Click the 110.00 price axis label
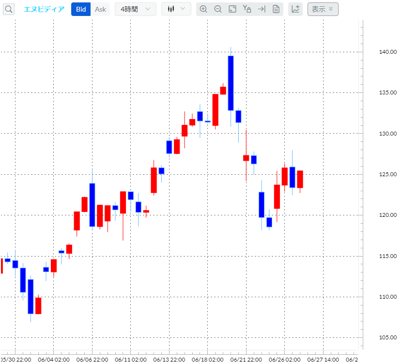This screenshot has height=364, width=402. click(x=387, y=297)
